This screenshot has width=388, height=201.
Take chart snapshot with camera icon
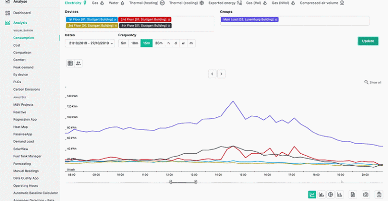[366, 194]
